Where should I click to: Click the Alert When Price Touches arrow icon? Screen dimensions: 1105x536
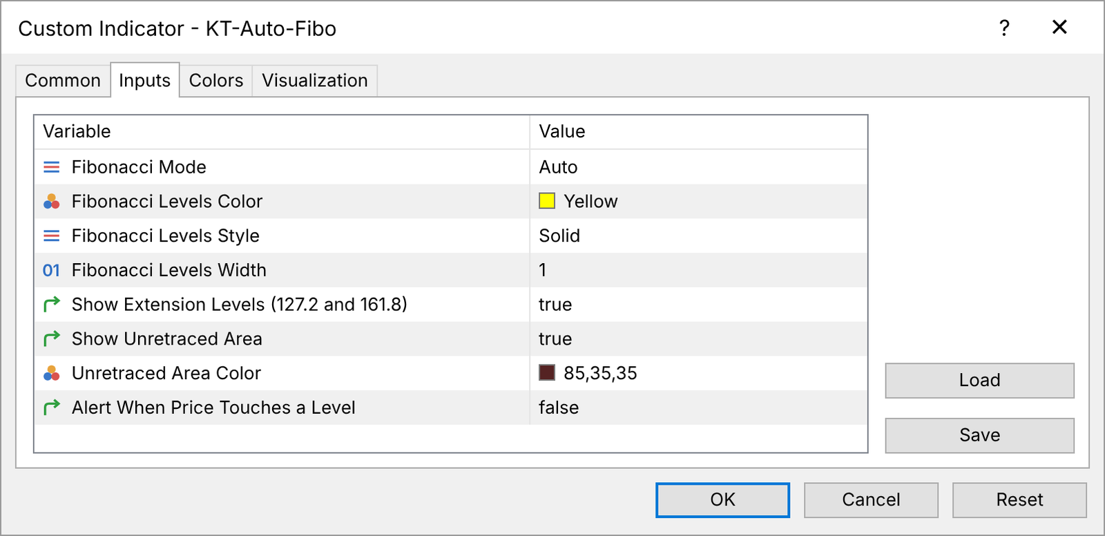click(x=52, y=408)
